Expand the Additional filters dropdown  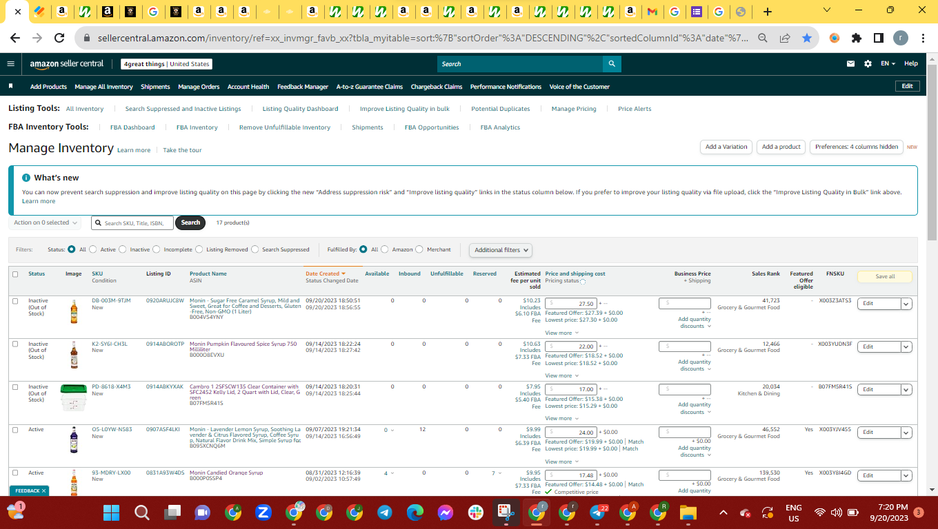pos(501,250)
